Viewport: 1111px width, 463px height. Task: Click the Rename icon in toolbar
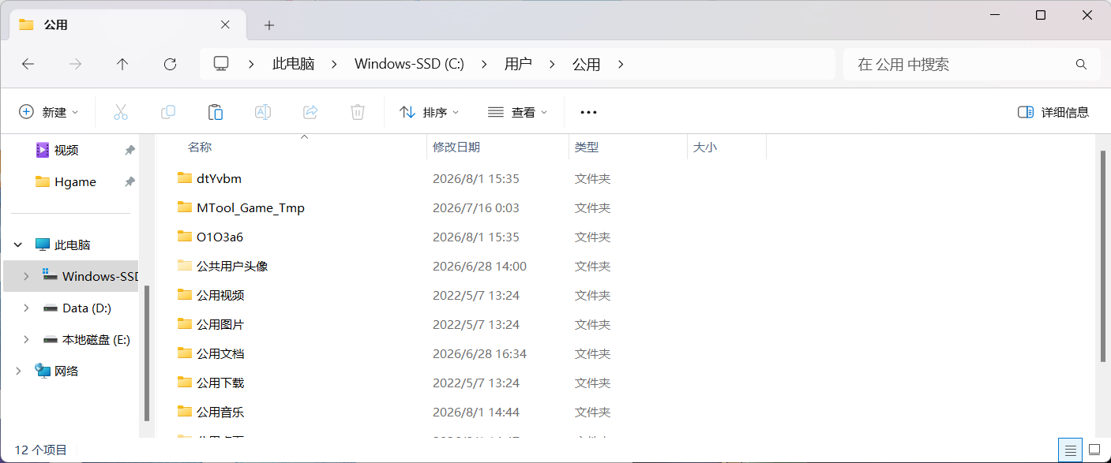click(263, 112)
